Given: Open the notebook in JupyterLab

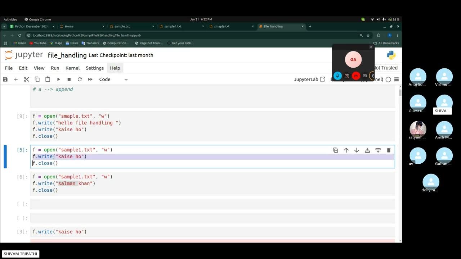Looking at the screenshot, I should pyautogui.click(x=309, y=79).
